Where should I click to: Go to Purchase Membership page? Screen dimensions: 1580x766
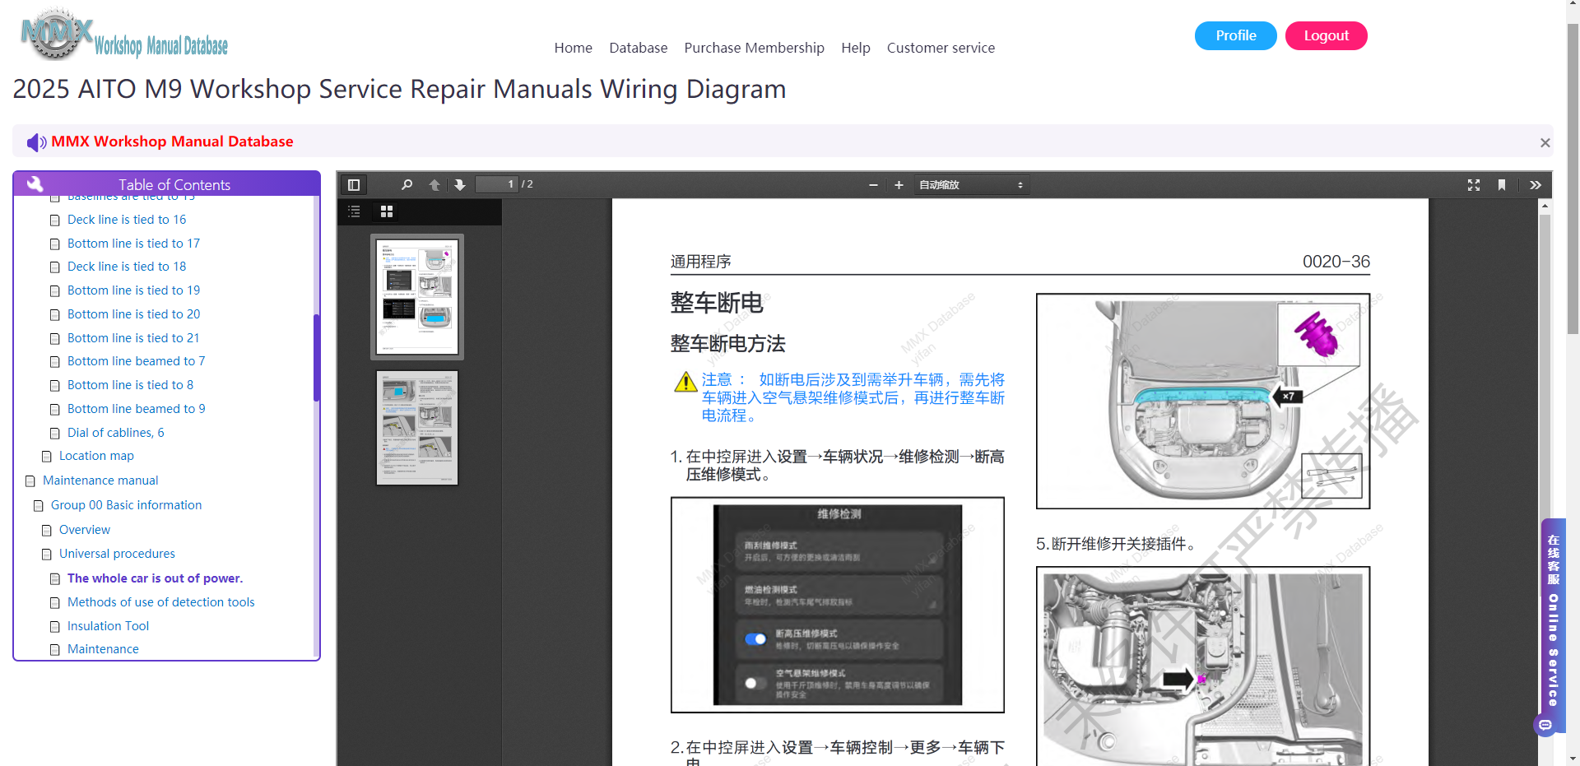click(755, 48)
